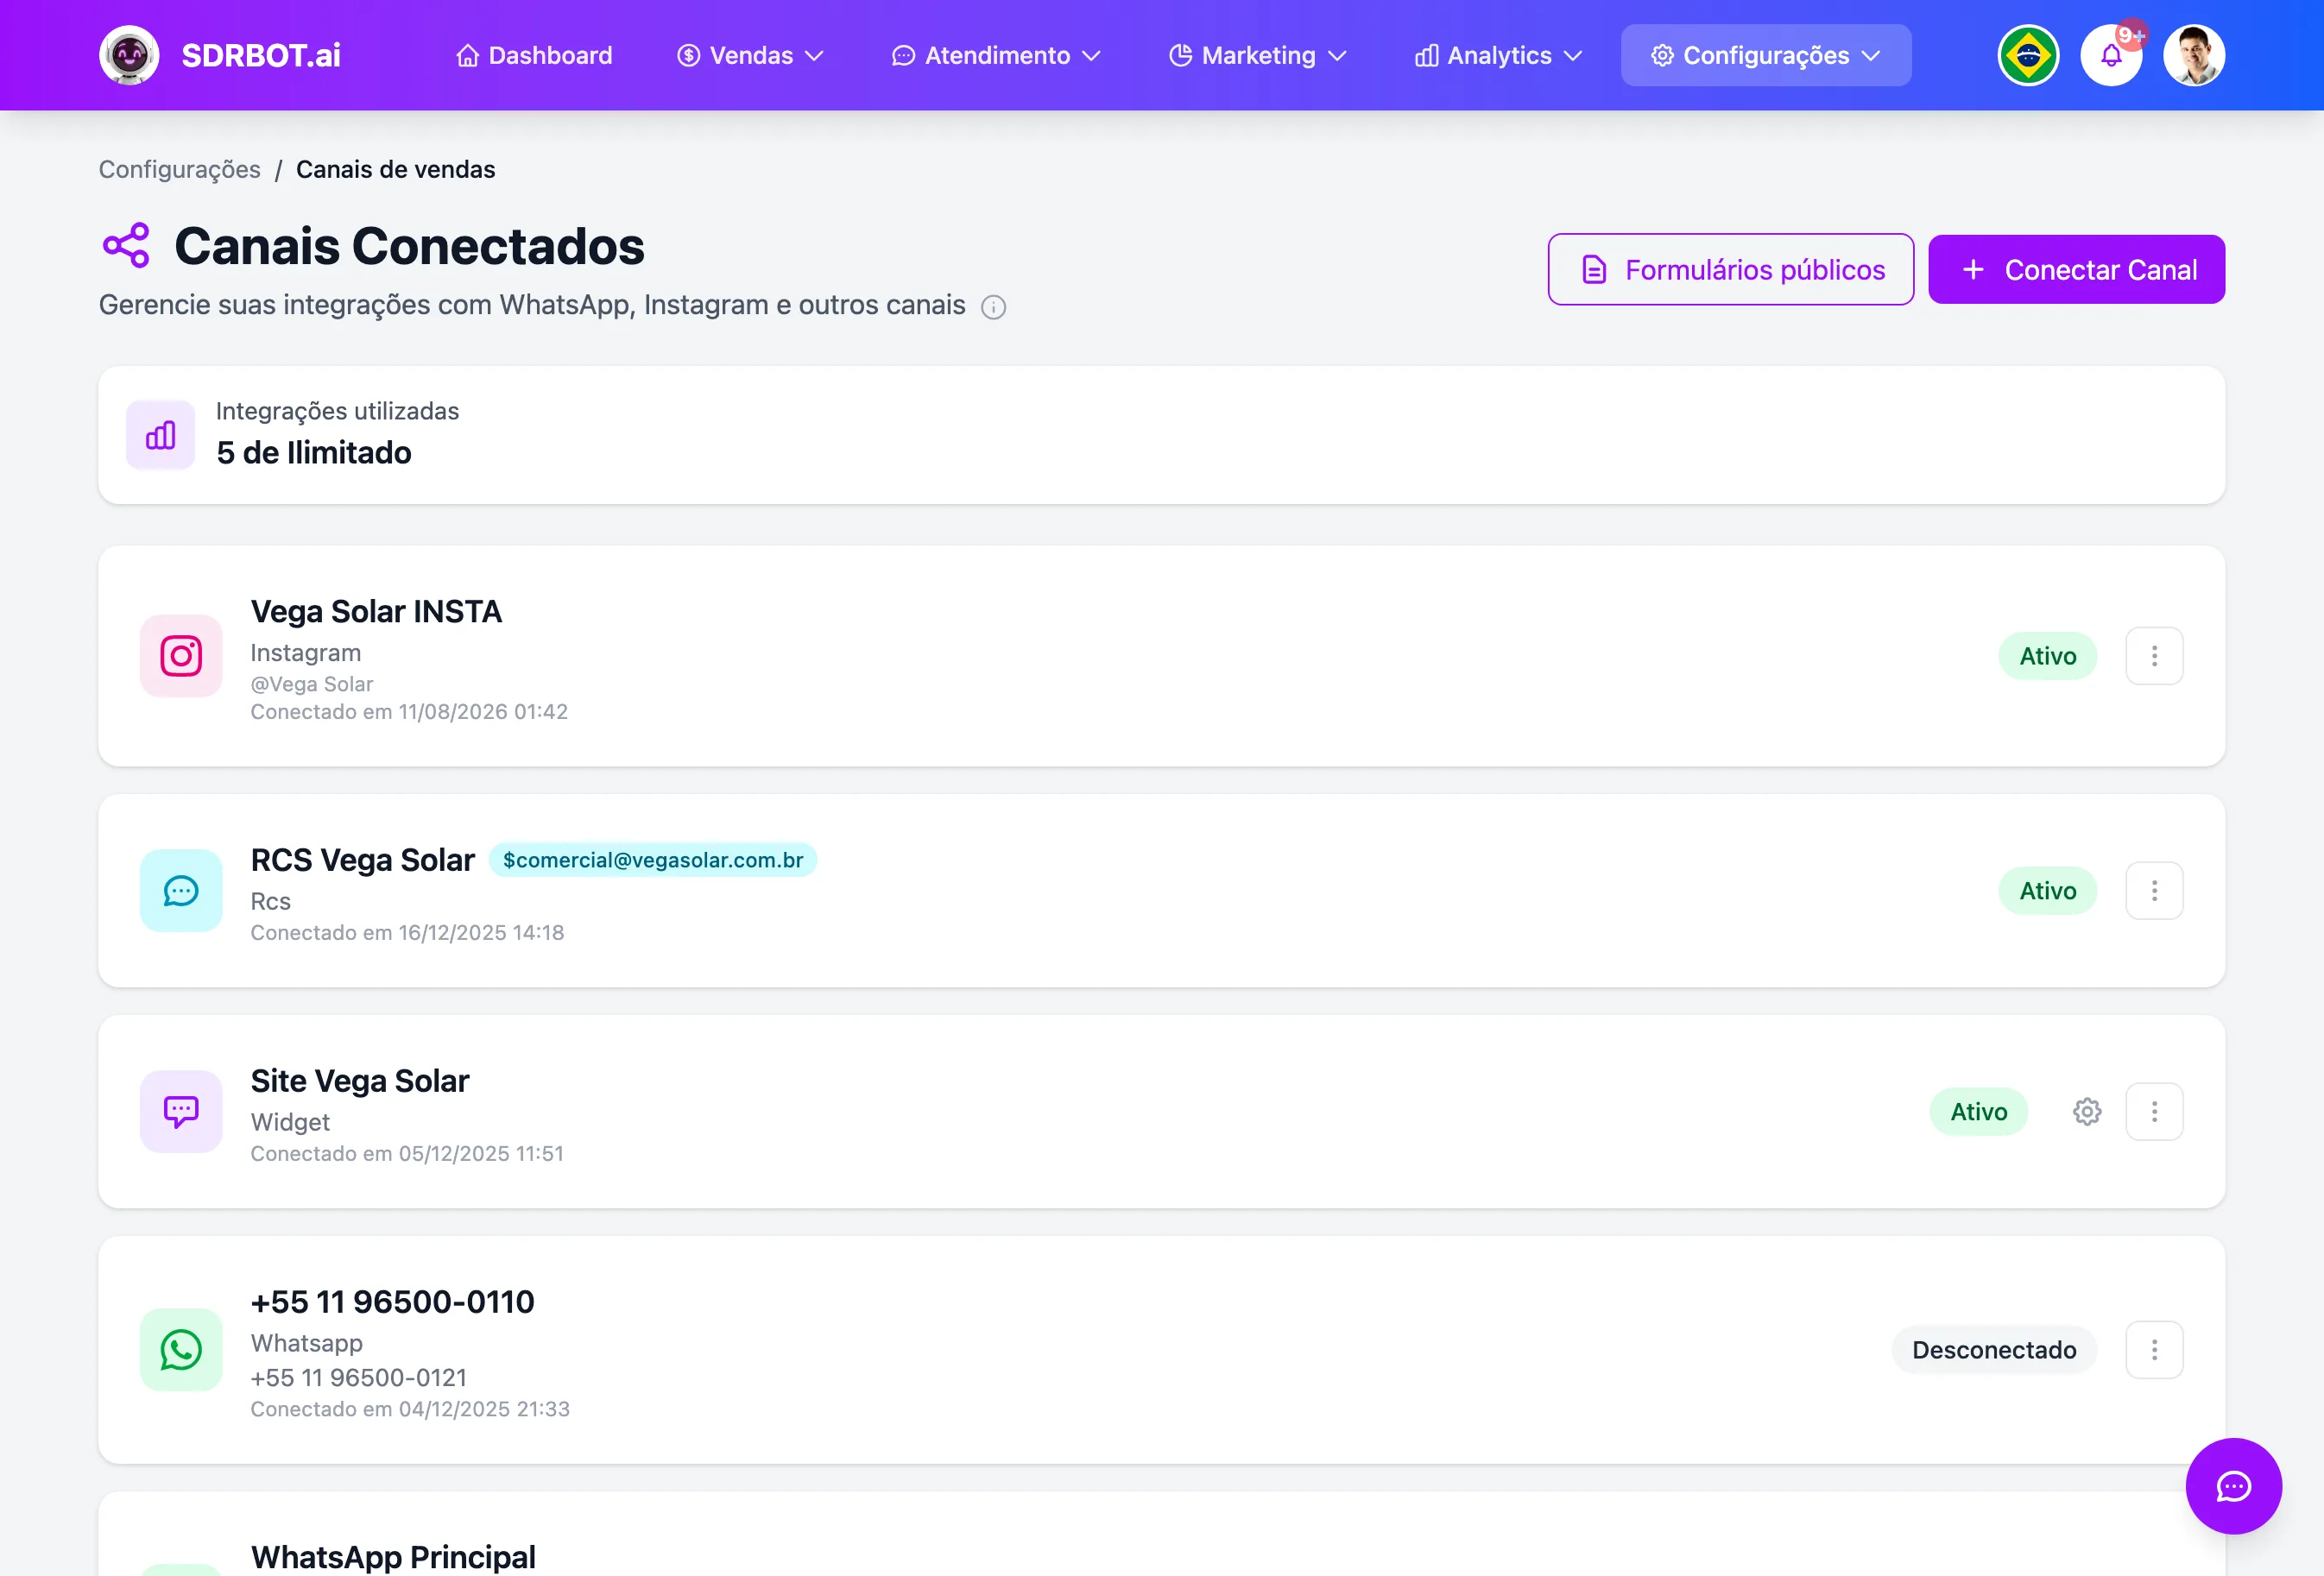The height and width of the screenshot is (1576, 2324).
Task: Click the widget icon for Site Vega Solar
Action: [x=181, y=1112]
